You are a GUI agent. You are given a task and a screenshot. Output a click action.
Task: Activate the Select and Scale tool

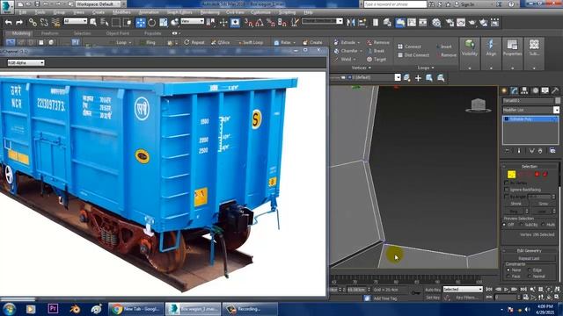coord(164,23)
